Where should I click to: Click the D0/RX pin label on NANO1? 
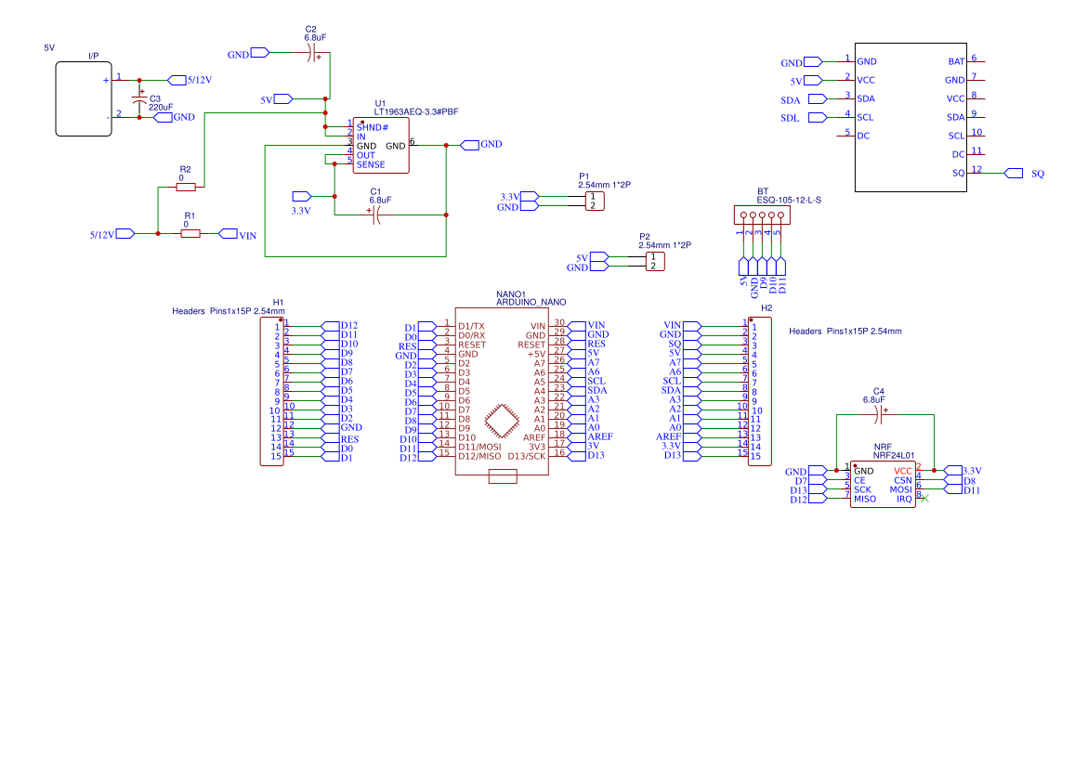pos(472,336)
